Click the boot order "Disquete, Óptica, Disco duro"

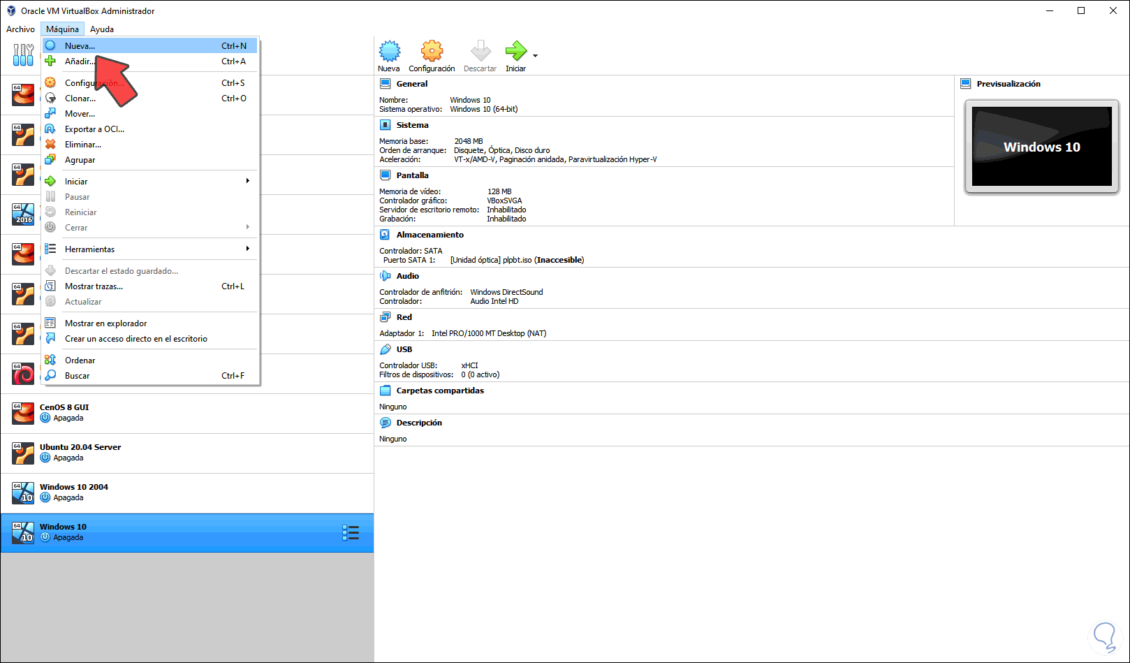coord(501,150)
